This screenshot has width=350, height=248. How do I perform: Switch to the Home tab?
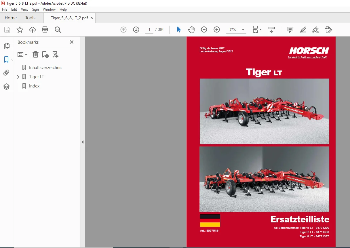click(x=11, y=18)
